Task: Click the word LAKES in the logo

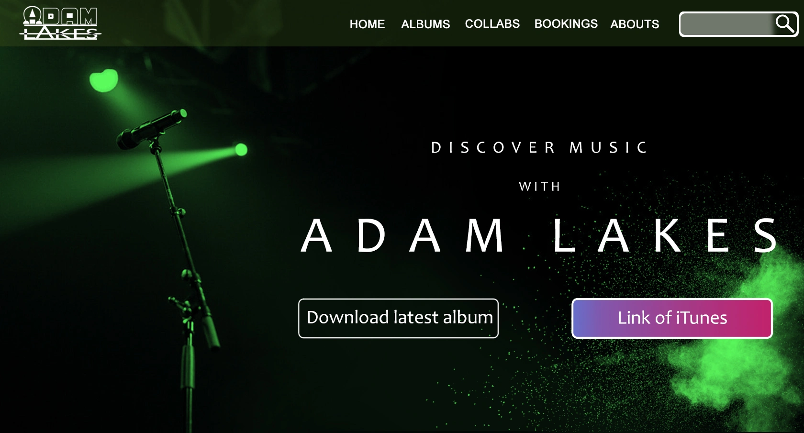Action: point(60,33)
